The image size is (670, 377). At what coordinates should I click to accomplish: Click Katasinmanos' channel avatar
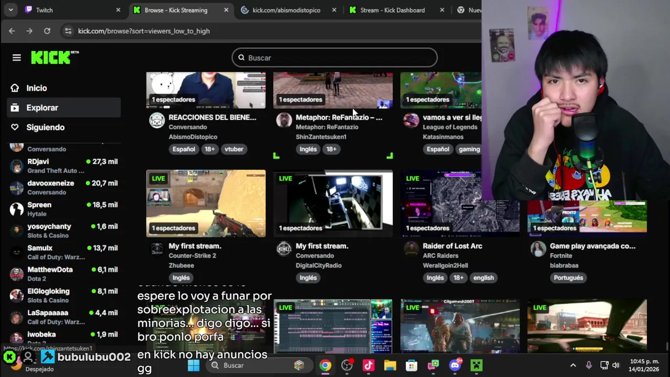[x=411, y=120]
